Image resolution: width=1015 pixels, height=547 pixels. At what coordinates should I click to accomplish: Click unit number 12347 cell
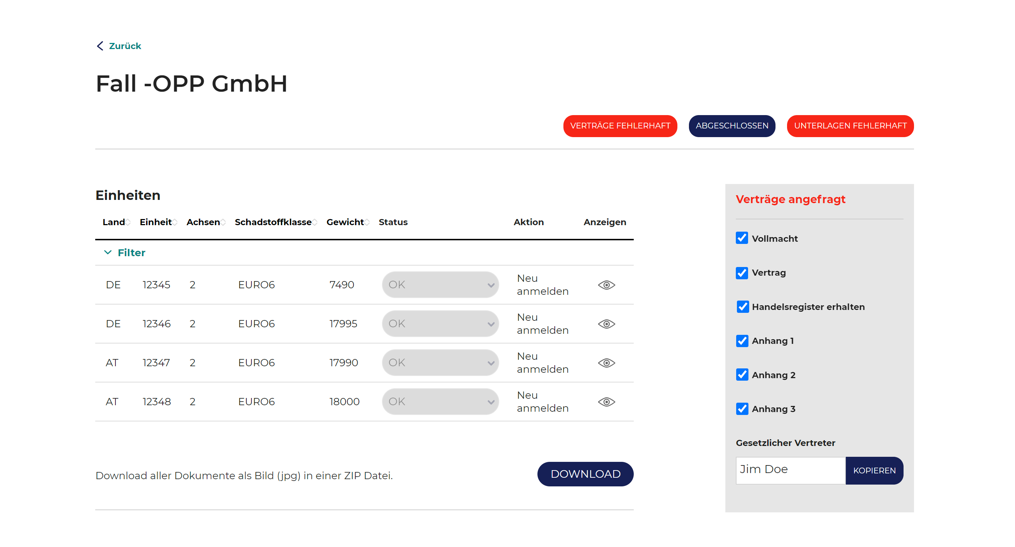coord(156,363)
